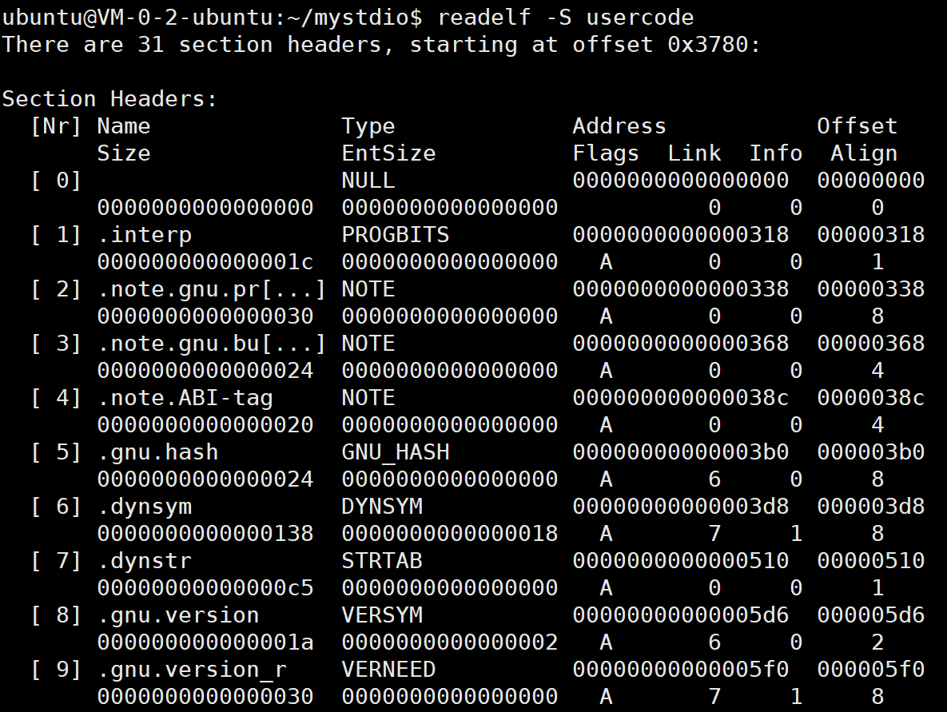Click the 'Offset' column header
The height and width of the screenshot is (712, 947).
tap(857, 125)
